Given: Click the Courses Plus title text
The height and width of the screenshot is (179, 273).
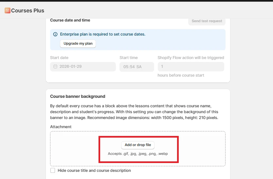Looking at the screenshot, I should tap(28, 10).
